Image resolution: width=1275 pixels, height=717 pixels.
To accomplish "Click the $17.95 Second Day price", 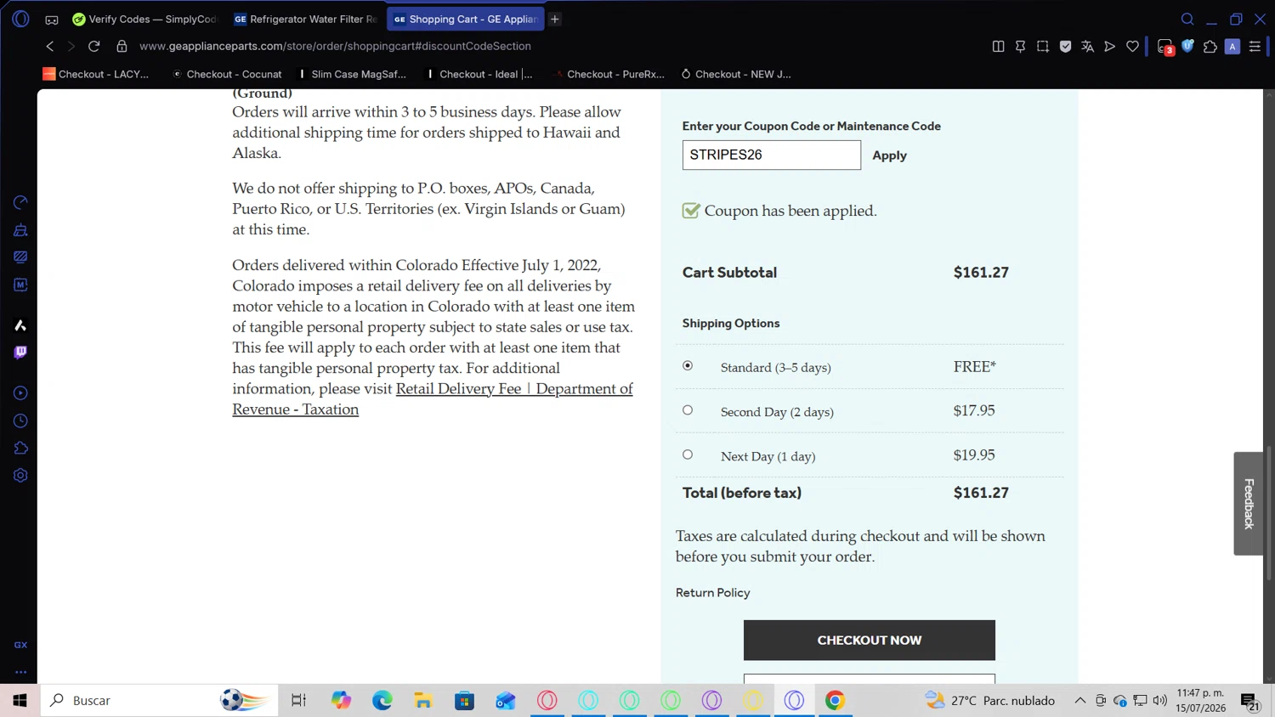I will pos(973,410).
